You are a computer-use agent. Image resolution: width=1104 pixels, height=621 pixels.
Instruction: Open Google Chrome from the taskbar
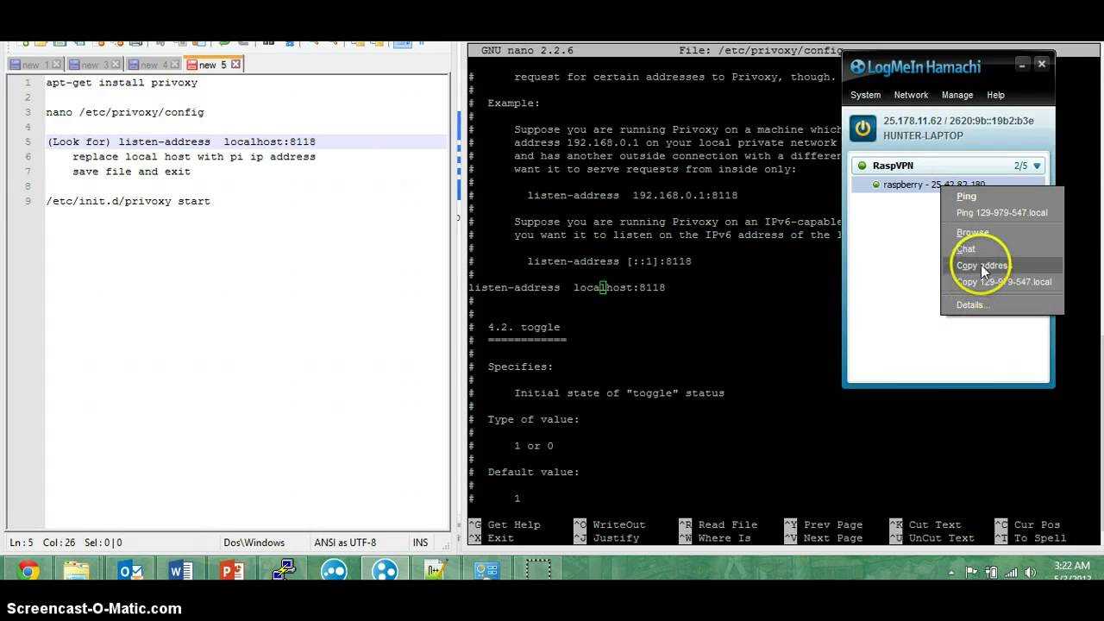tap(28, 571)
